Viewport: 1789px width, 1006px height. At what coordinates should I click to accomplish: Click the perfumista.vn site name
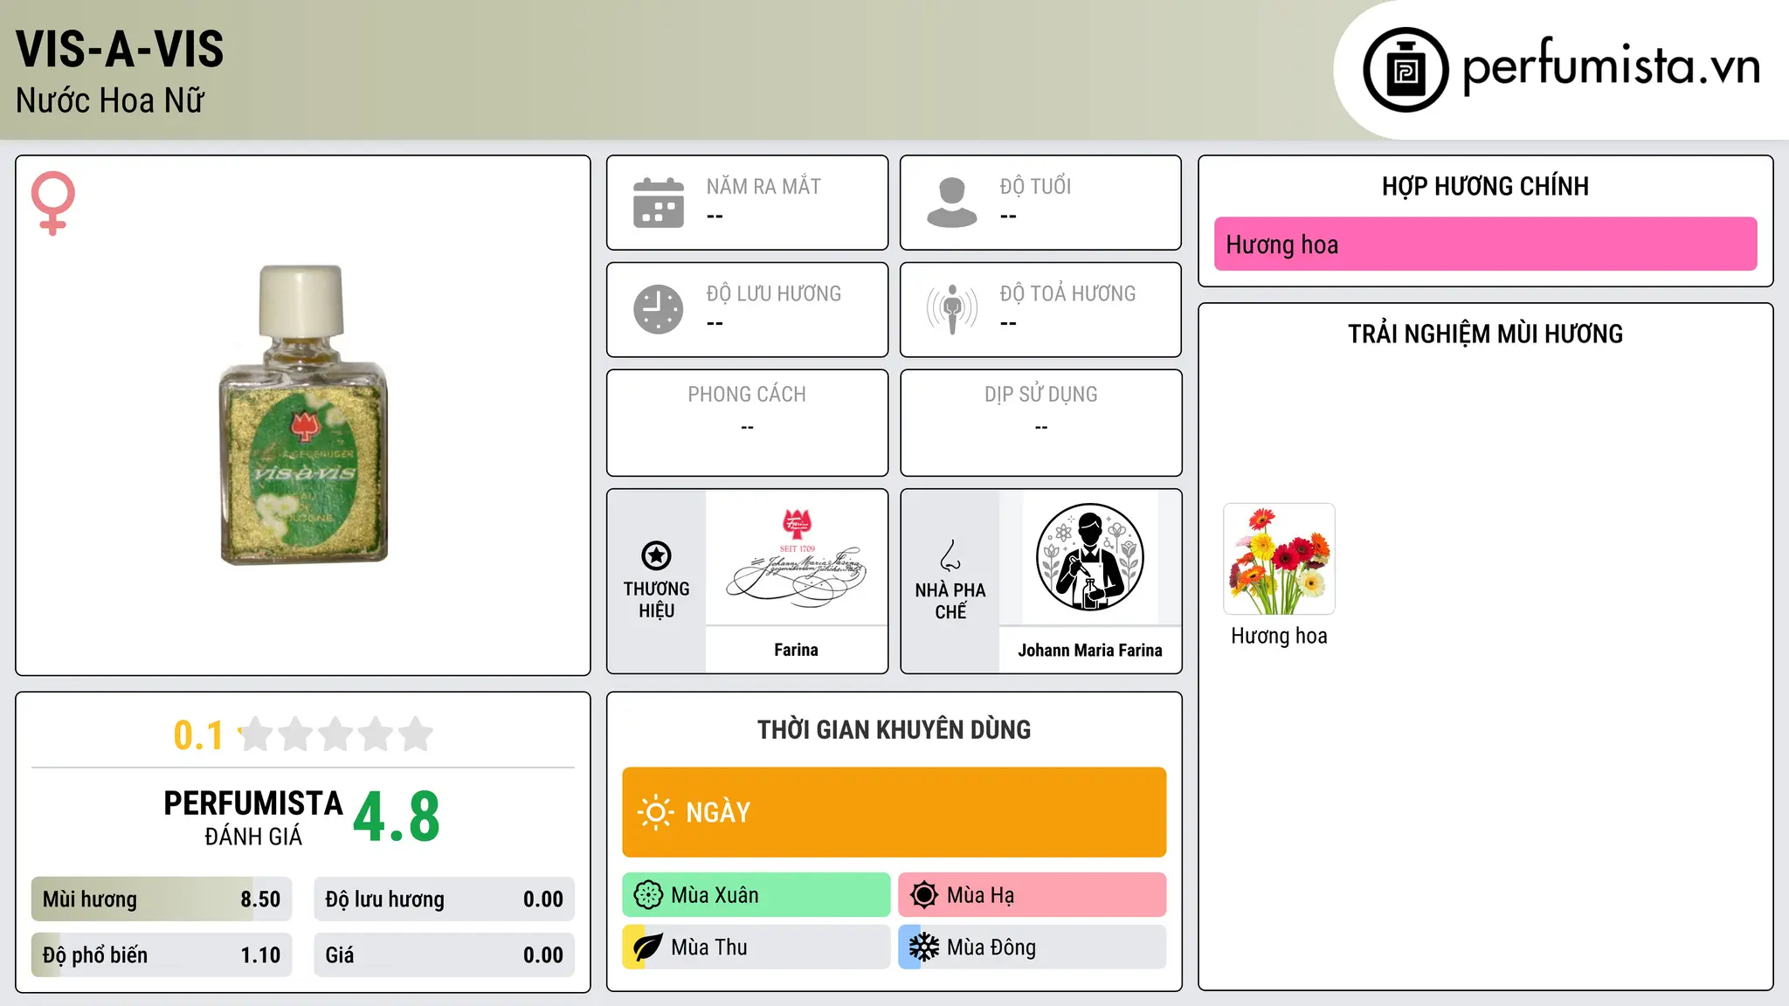click(1611, 66)
